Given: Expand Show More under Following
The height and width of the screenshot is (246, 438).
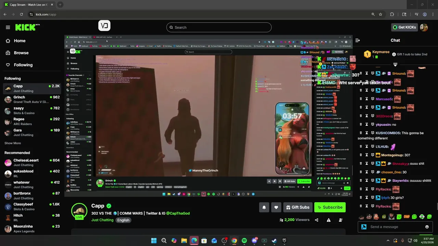Looking at the screenshot, I should (x=13, y=143).
